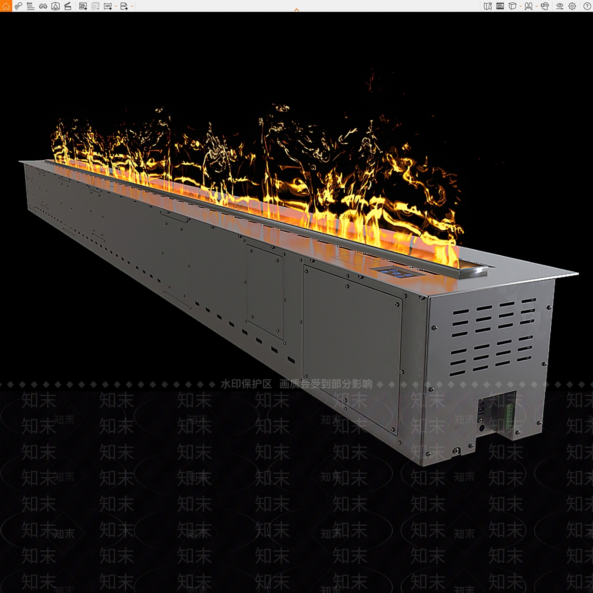Expand the top center collapse chevron

[296, 10]
